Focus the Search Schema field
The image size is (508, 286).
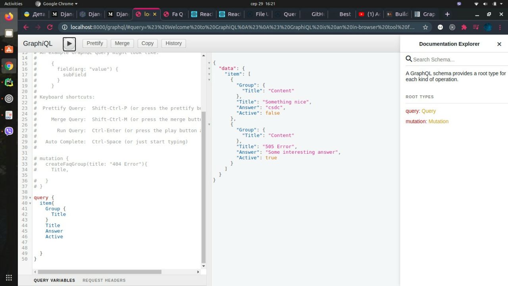click(456, 60)
